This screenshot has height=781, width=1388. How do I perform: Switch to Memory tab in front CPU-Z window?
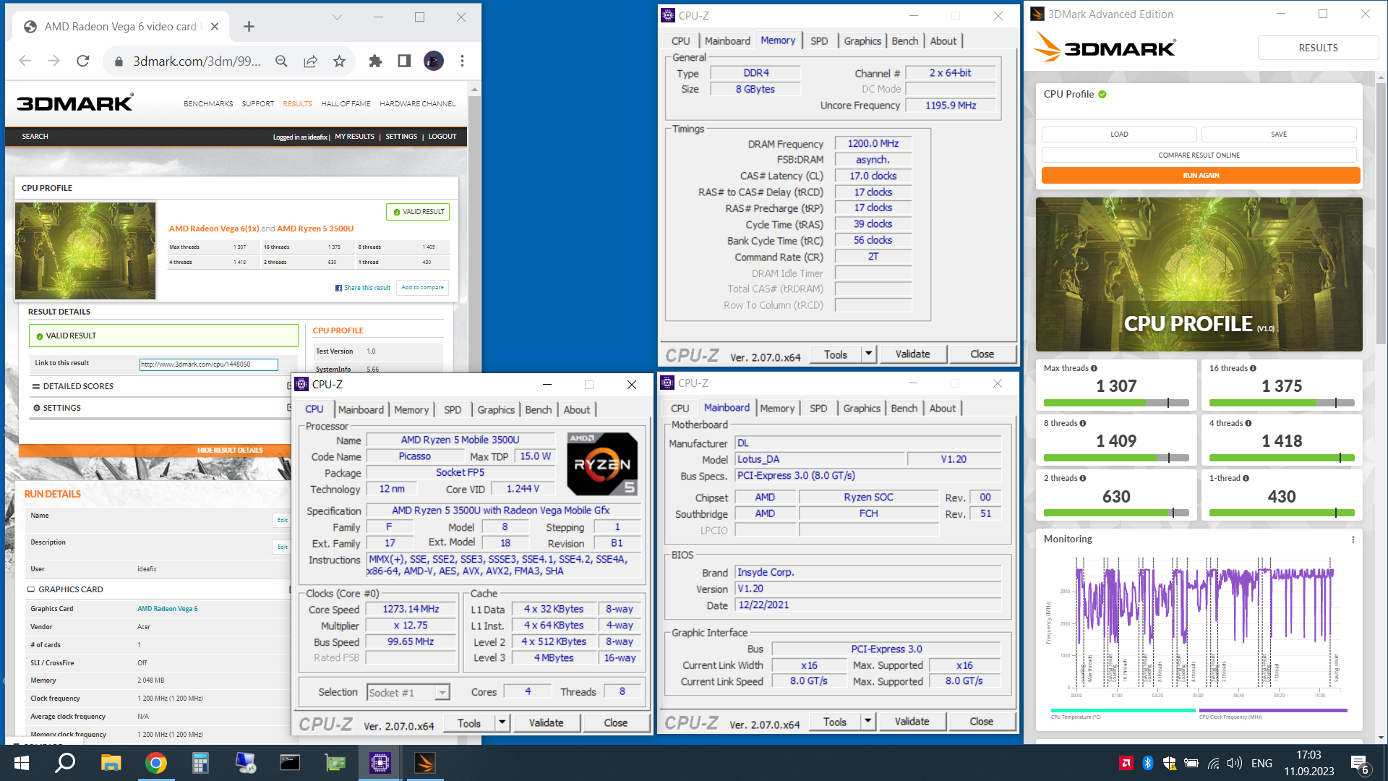click(411, 410)
